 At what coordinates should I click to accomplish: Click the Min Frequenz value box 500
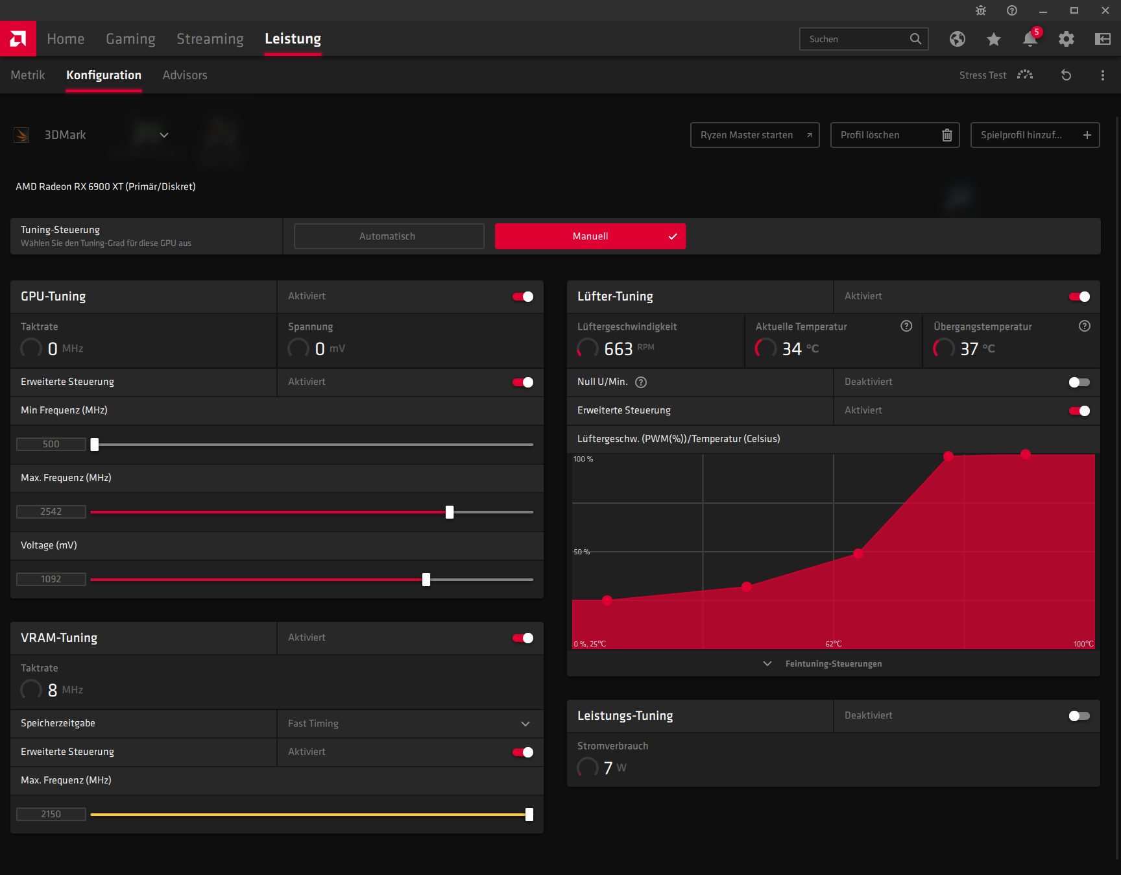pos(51,444)
